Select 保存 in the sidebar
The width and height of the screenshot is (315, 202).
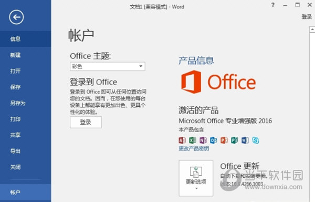click(26, 87)
